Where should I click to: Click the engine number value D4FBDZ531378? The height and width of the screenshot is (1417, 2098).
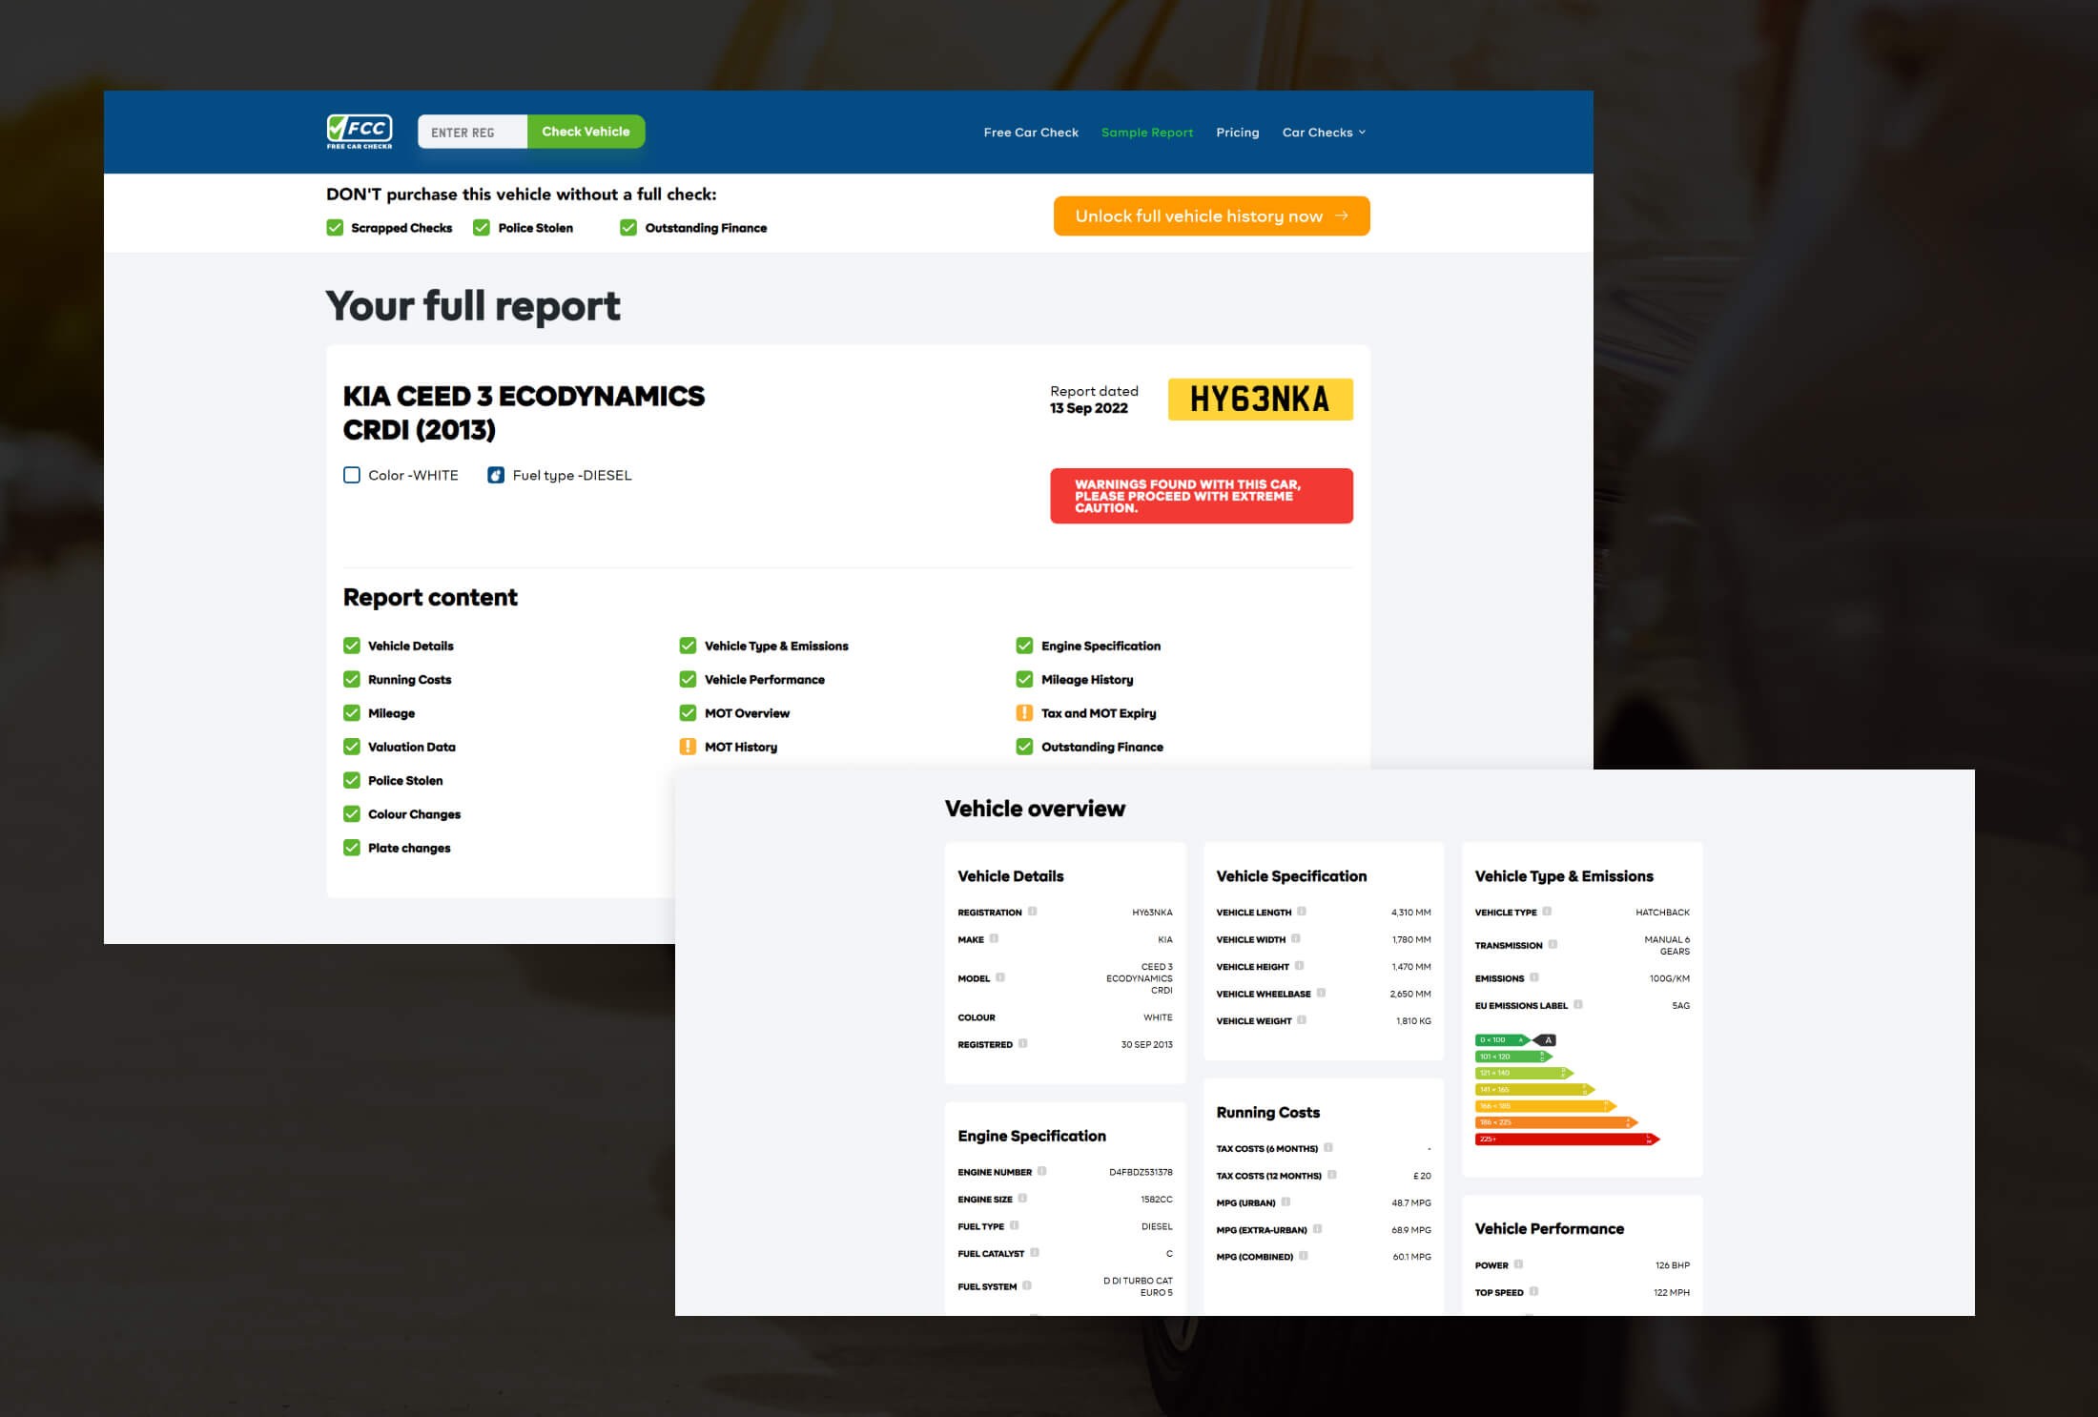tap(1141, 1172)
